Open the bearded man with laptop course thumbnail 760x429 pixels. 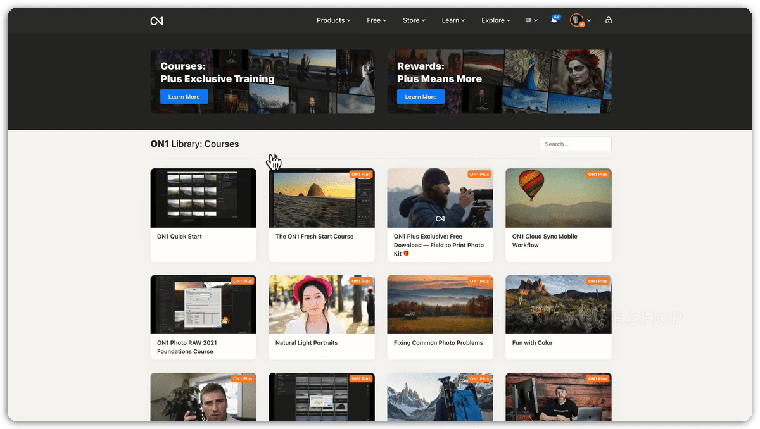point(559,397)
